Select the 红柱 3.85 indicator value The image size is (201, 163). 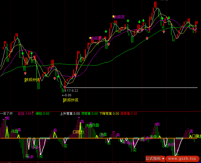point(25,114)
